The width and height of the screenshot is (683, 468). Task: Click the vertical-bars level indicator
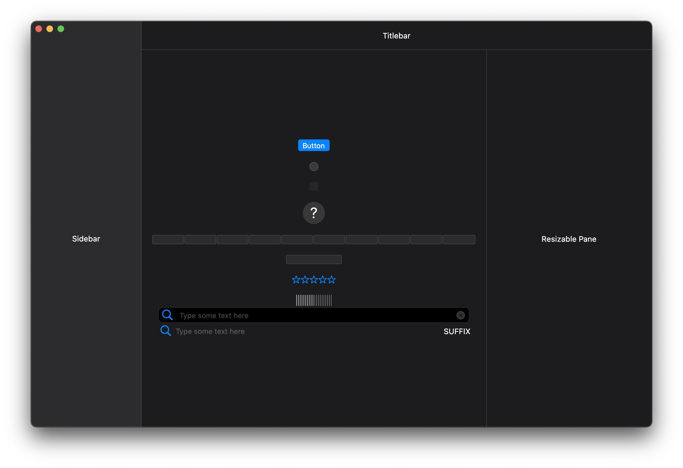tap(314, 300)
